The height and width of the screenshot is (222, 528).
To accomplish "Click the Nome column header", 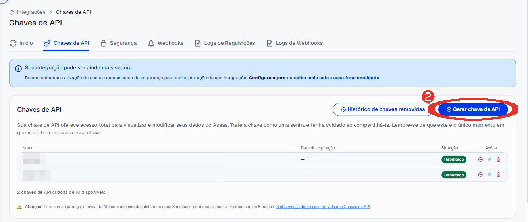I will (x=28, y=148).
